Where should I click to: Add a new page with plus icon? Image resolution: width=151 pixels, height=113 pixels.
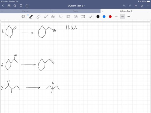click(136, 6)
